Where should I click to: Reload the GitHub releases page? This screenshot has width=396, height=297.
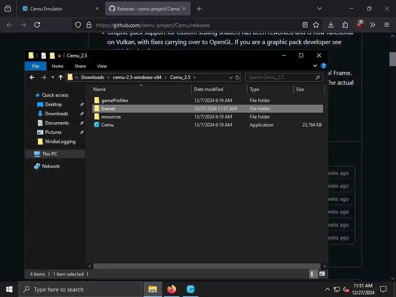[37, 25]
